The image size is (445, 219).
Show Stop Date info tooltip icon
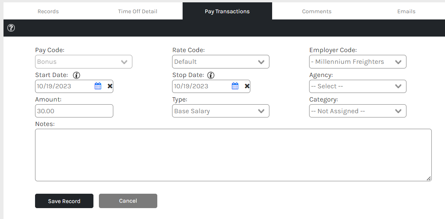[211, 75]
